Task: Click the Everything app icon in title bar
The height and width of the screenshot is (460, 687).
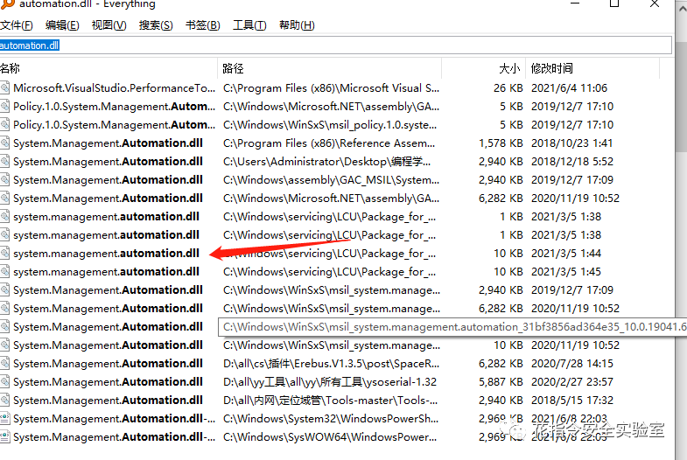Action: coord(7,4)
